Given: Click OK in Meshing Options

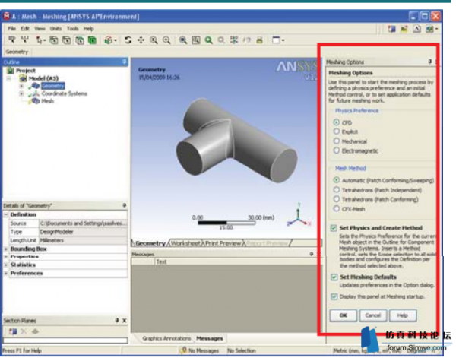Looking at the screenshot, I should [x=344, y=315].
